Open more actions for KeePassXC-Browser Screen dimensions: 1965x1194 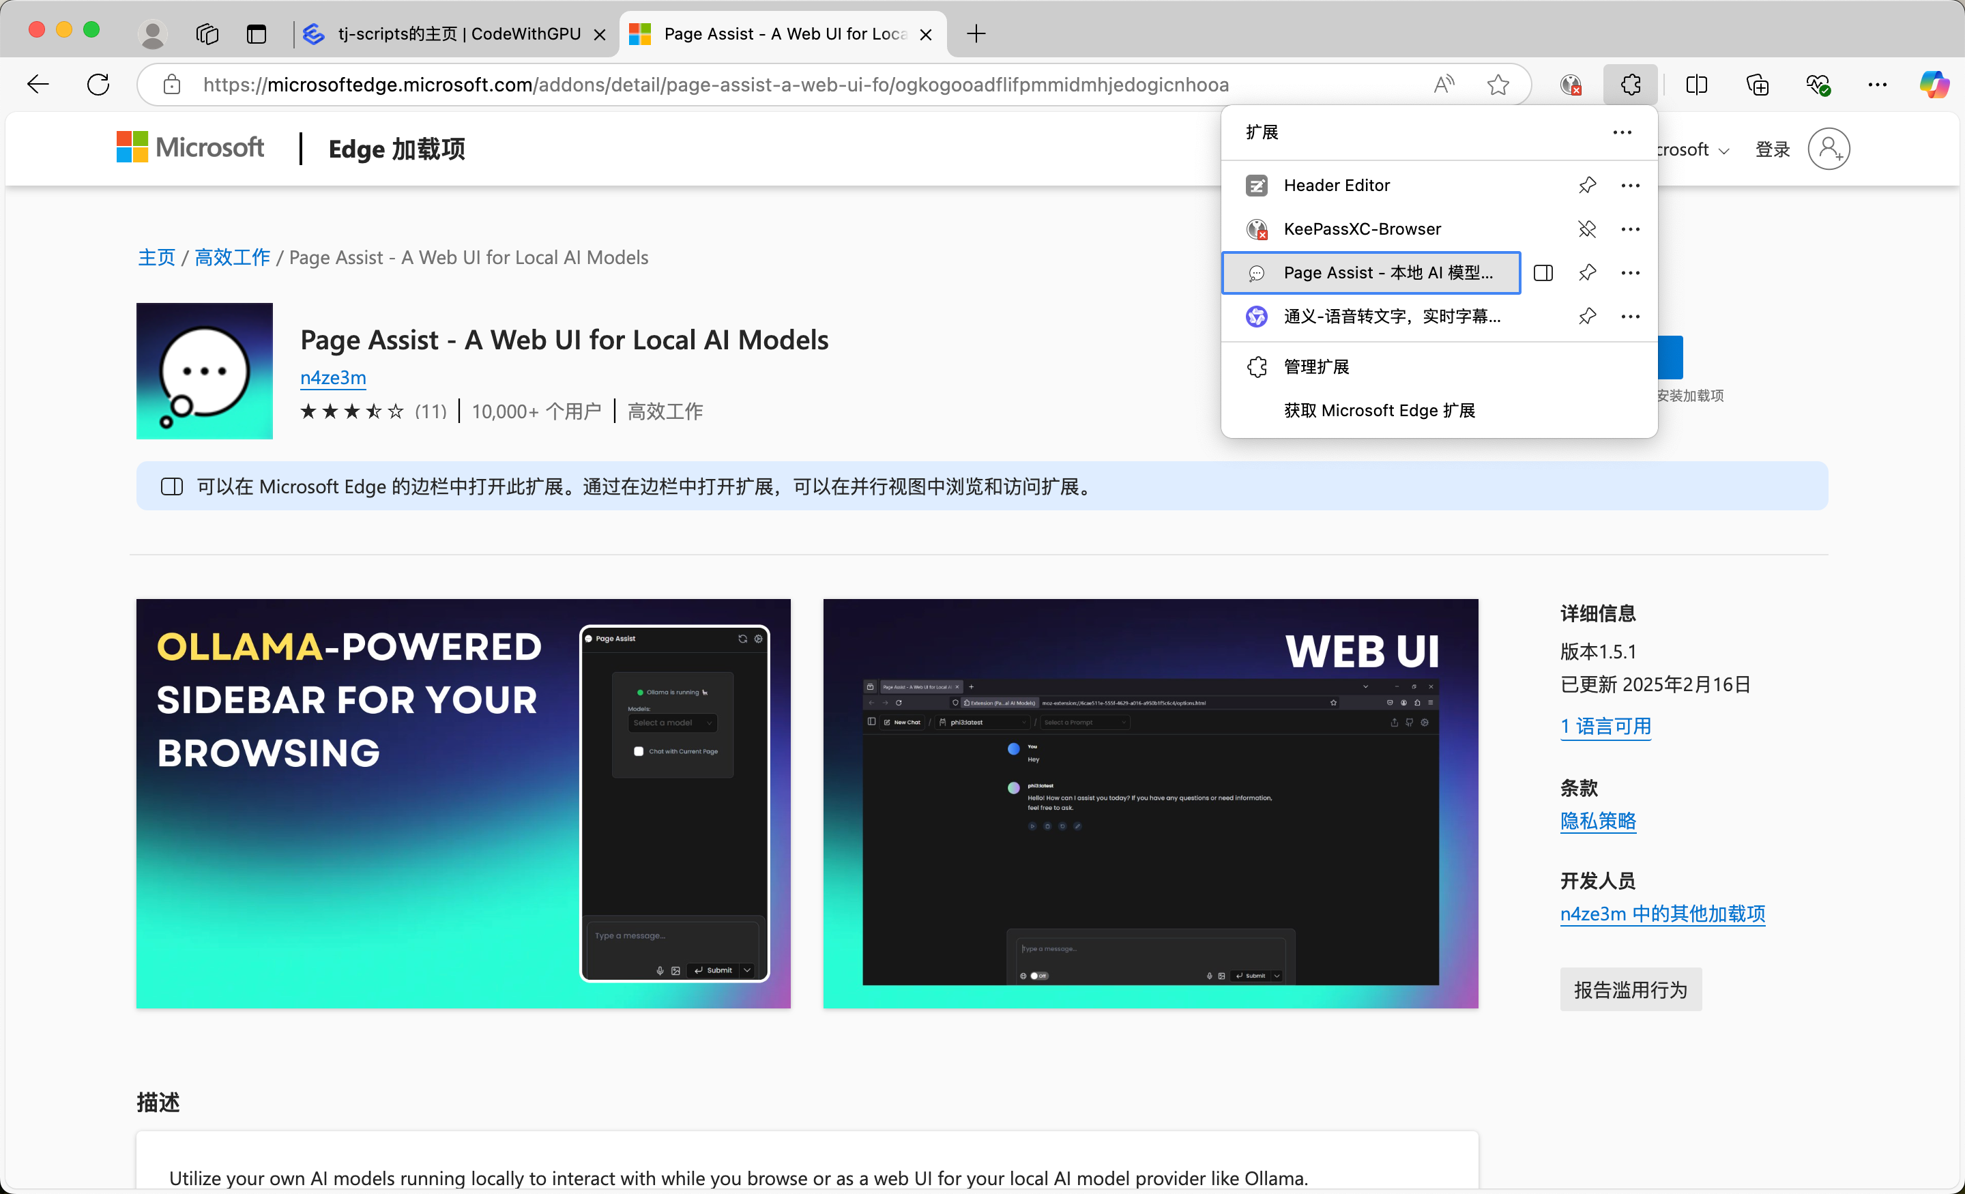click(x=1630, y=230)
